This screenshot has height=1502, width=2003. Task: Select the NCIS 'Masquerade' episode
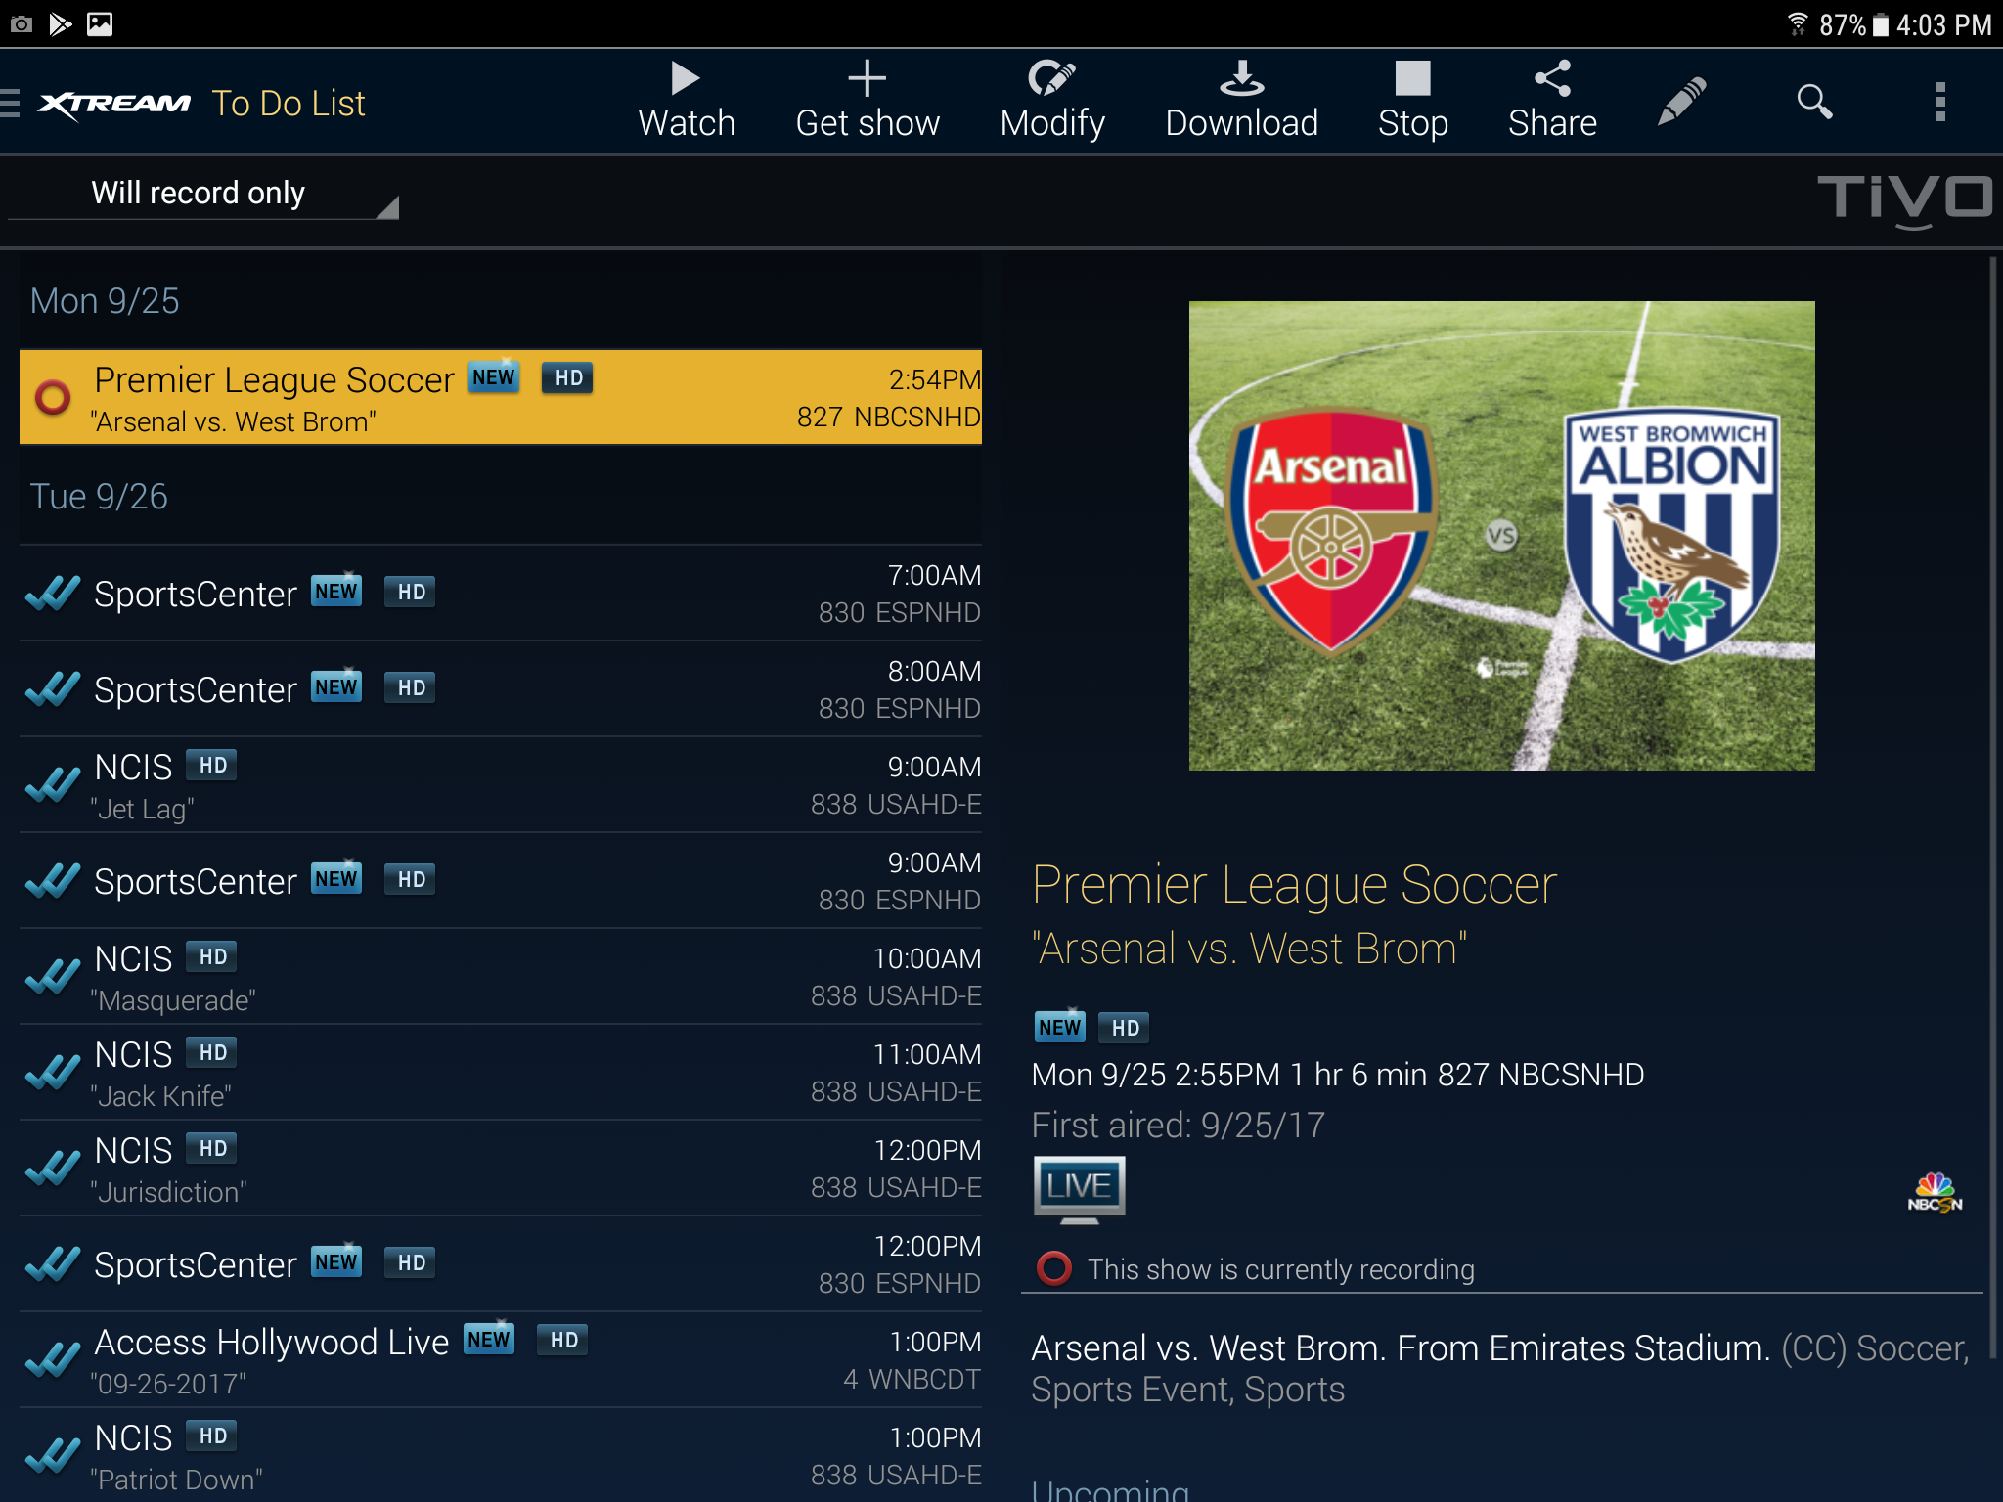click(500, 977)
